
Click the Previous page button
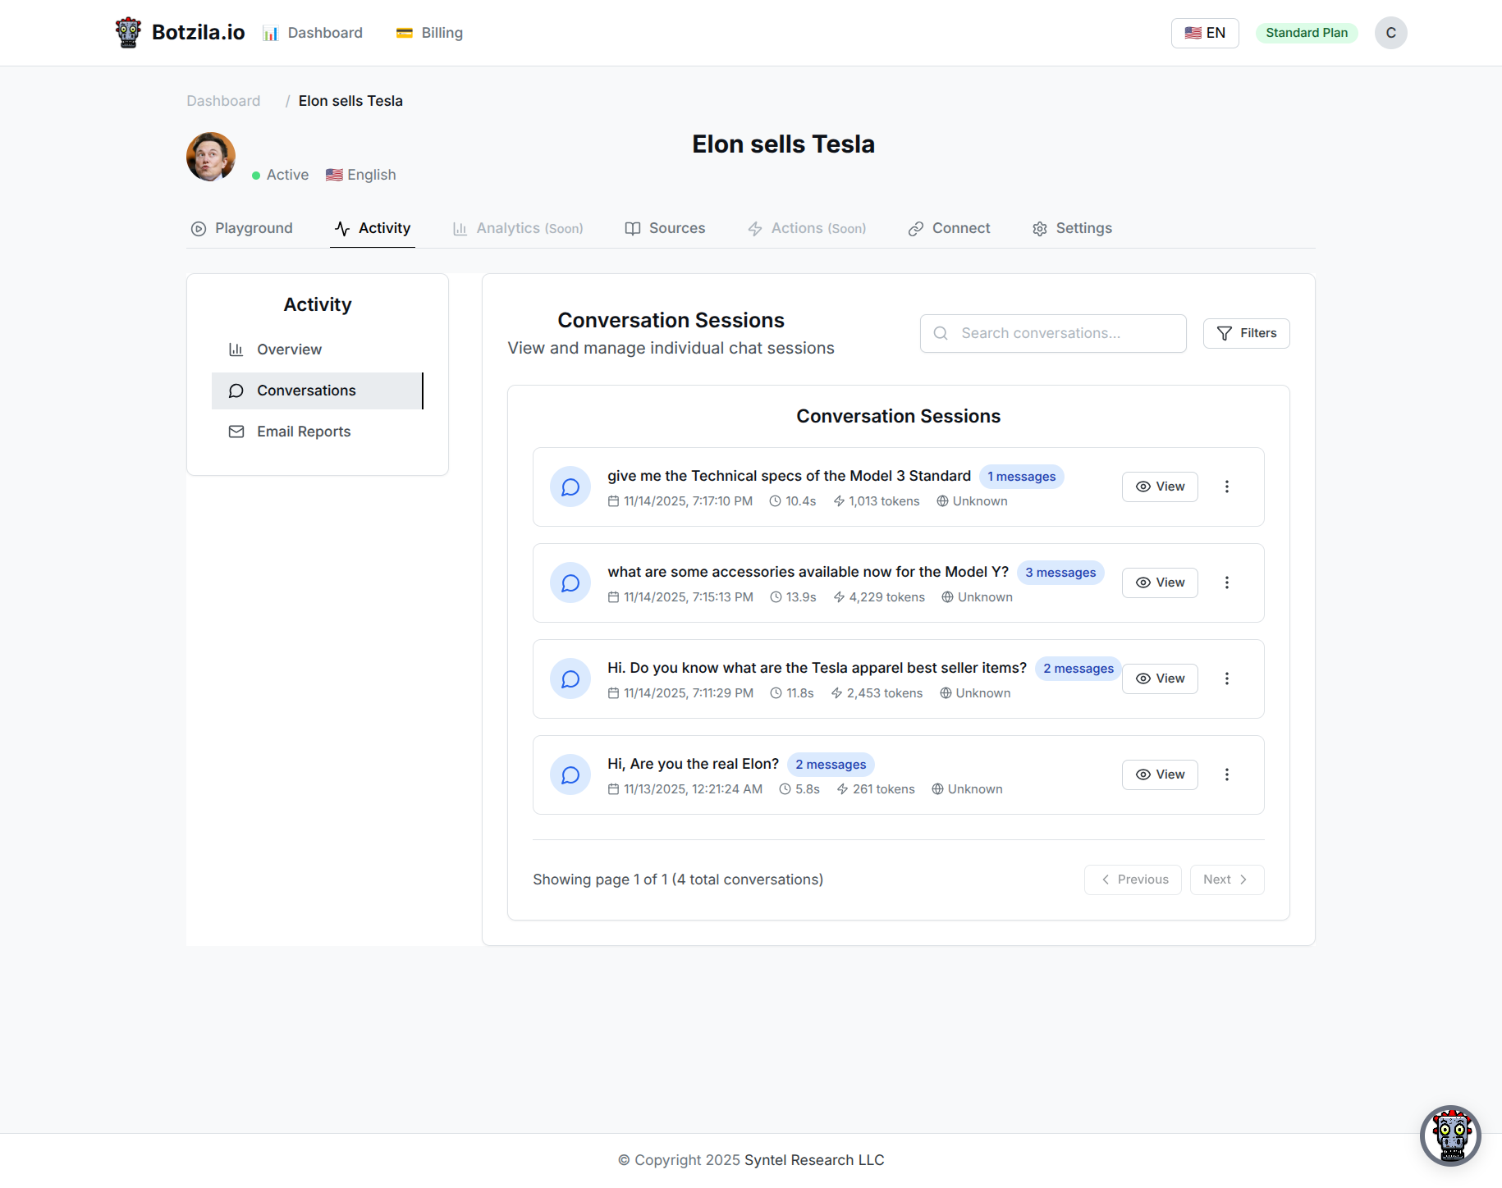(1133, 880)
